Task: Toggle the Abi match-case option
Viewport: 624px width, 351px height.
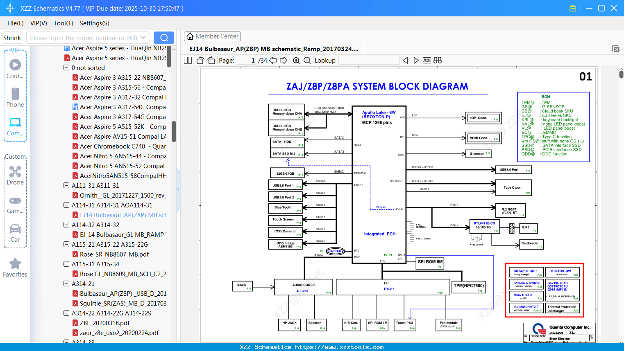Action: point(427,61)
